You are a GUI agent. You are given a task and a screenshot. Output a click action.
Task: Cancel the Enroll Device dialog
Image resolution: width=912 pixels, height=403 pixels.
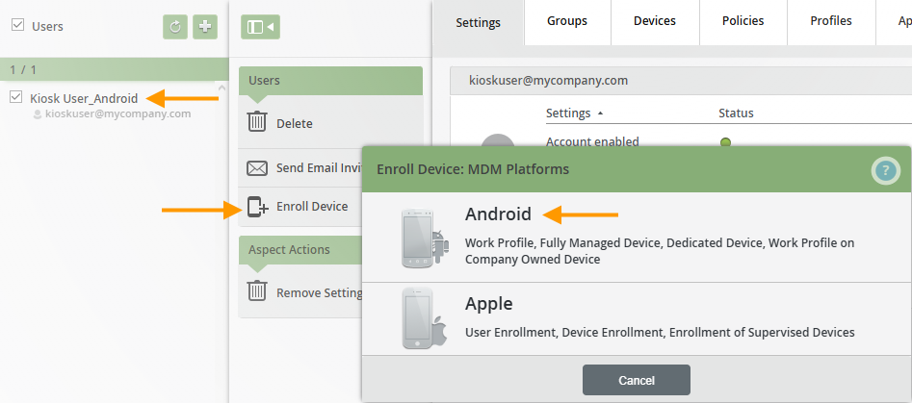[637, 380]
